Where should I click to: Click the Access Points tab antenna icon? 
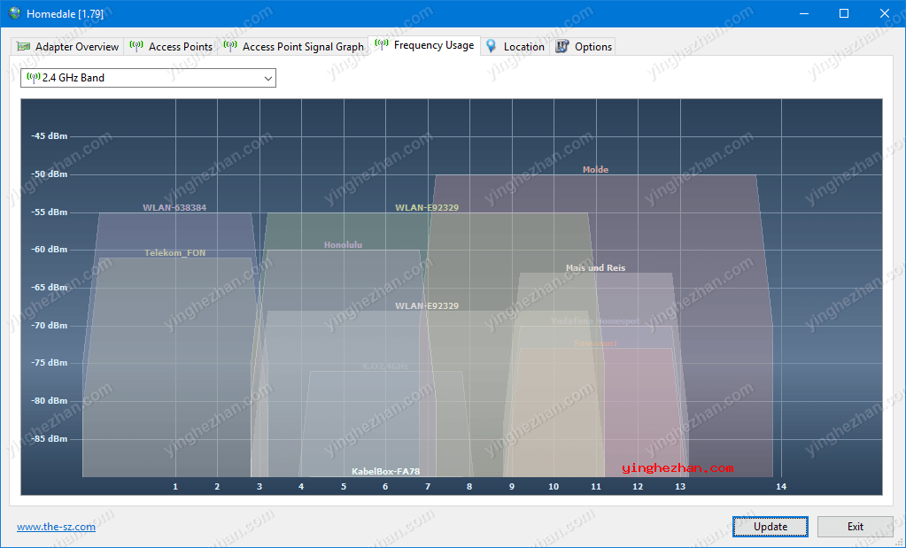point(136,46)
